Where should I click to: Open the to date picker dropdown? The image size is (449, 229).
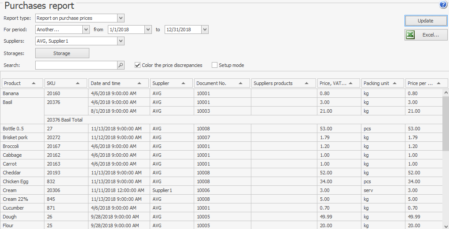click(205, 30)
